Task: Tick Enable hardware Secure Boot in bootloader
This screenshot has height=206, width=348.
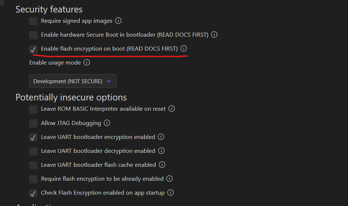Action: pyautogui.click(x=33, y=35)
